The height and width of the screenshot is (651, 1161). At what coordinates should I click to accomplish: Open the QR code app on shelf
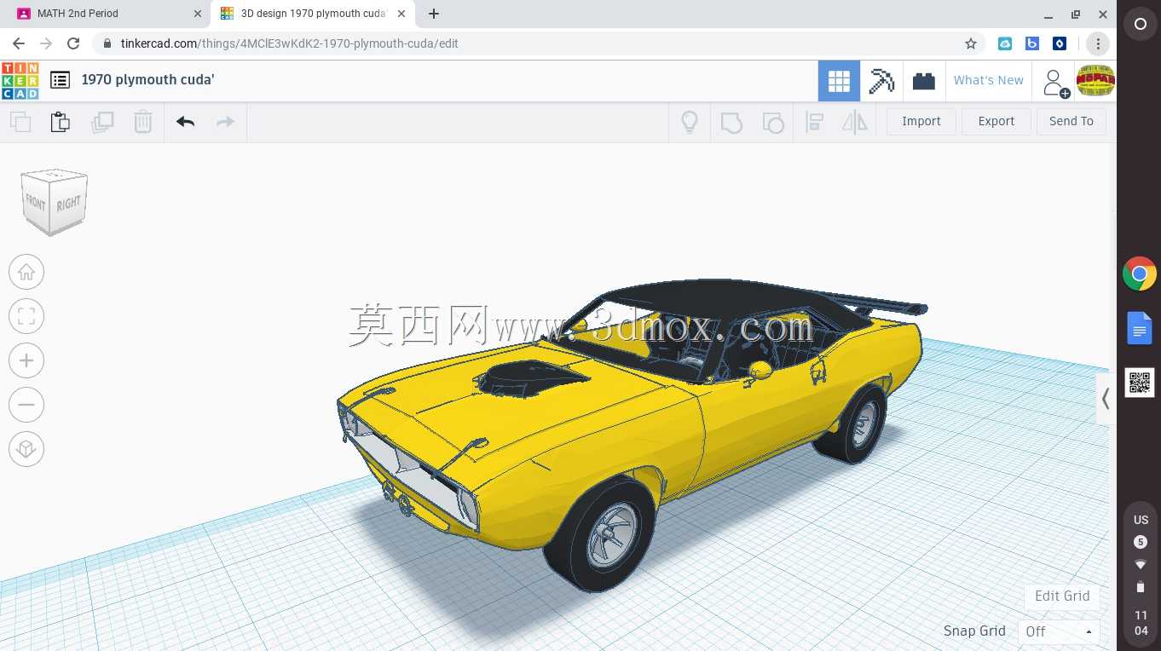tap(1140, 383)
